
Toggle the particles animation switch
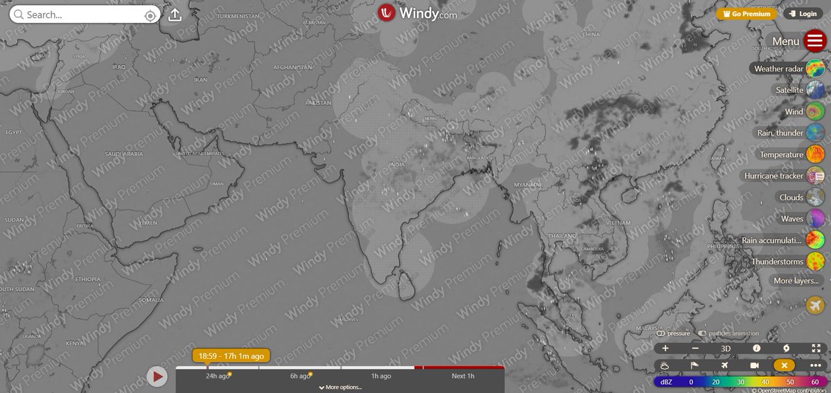pos(728,333)
